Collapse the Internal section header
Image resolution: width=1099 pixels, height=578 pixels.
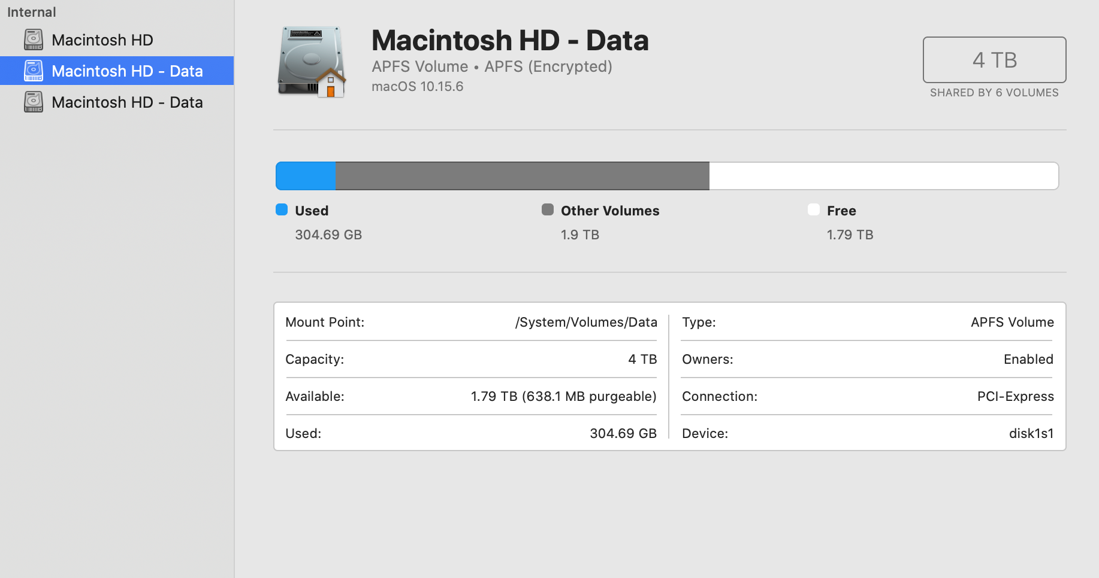tap(32, 12)
